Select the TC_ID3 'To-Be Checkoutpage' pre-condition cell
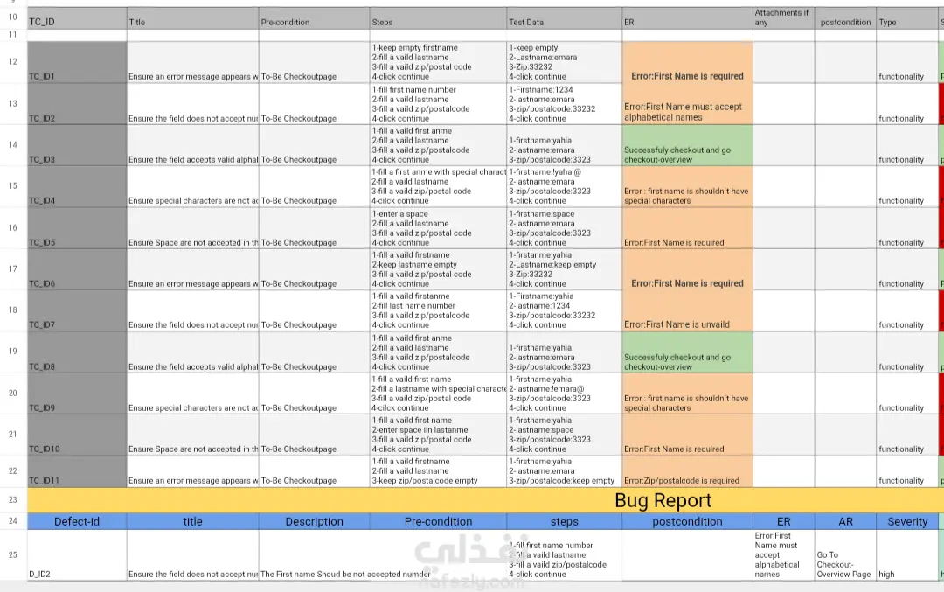Viewport: 944px width, 592px height. coord(315,145)
